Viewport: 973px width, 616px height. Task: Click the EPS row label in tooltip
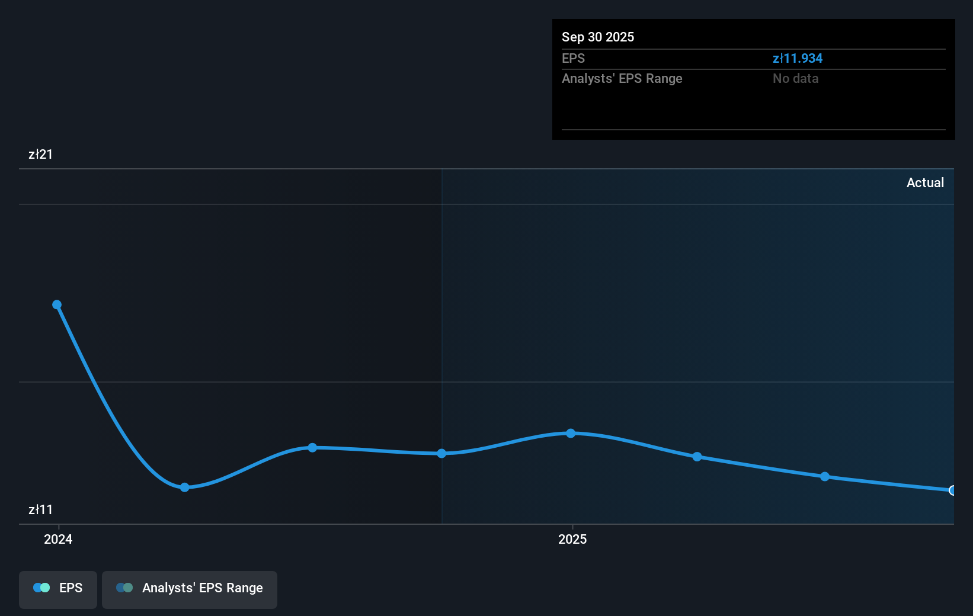(573, 58)
